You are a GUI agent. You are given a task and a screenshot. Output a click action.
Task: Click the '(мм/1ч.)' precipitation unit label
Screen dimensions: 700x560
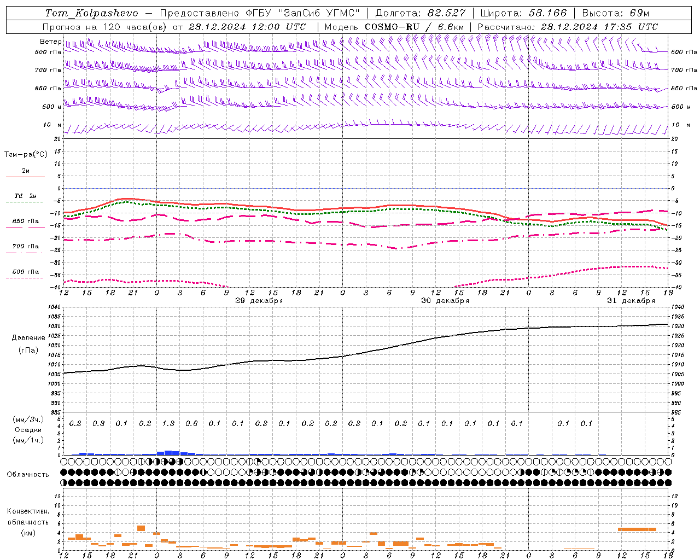pos(28,440)
